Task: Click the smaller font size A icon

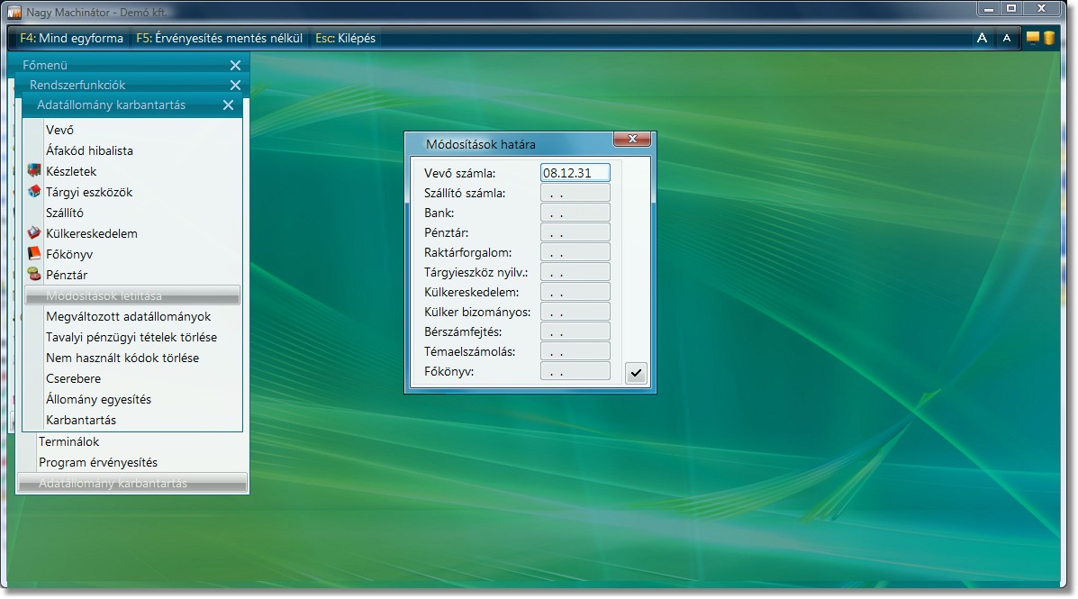Action: [1007, 38]
